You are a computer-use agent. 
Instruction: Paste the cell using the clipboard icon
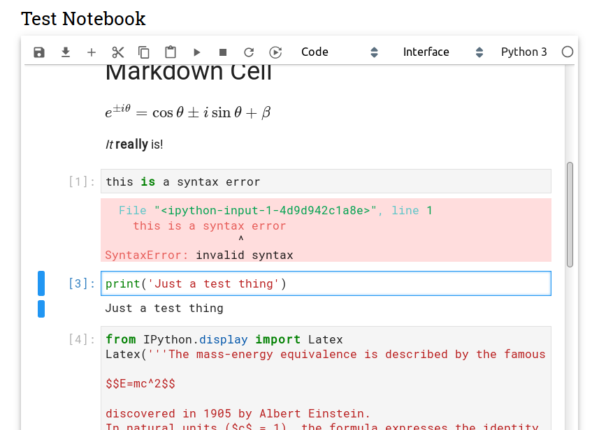pos(171,52)
